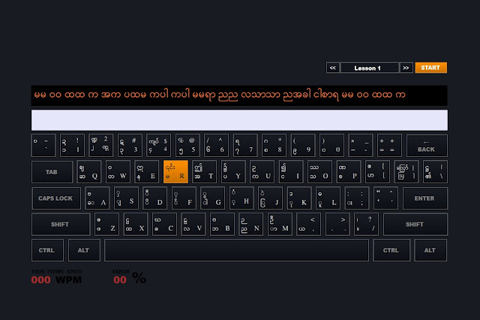Advance to next lesson with >> arrow
This screenshot has width=480, height=320.
[406, 68]
